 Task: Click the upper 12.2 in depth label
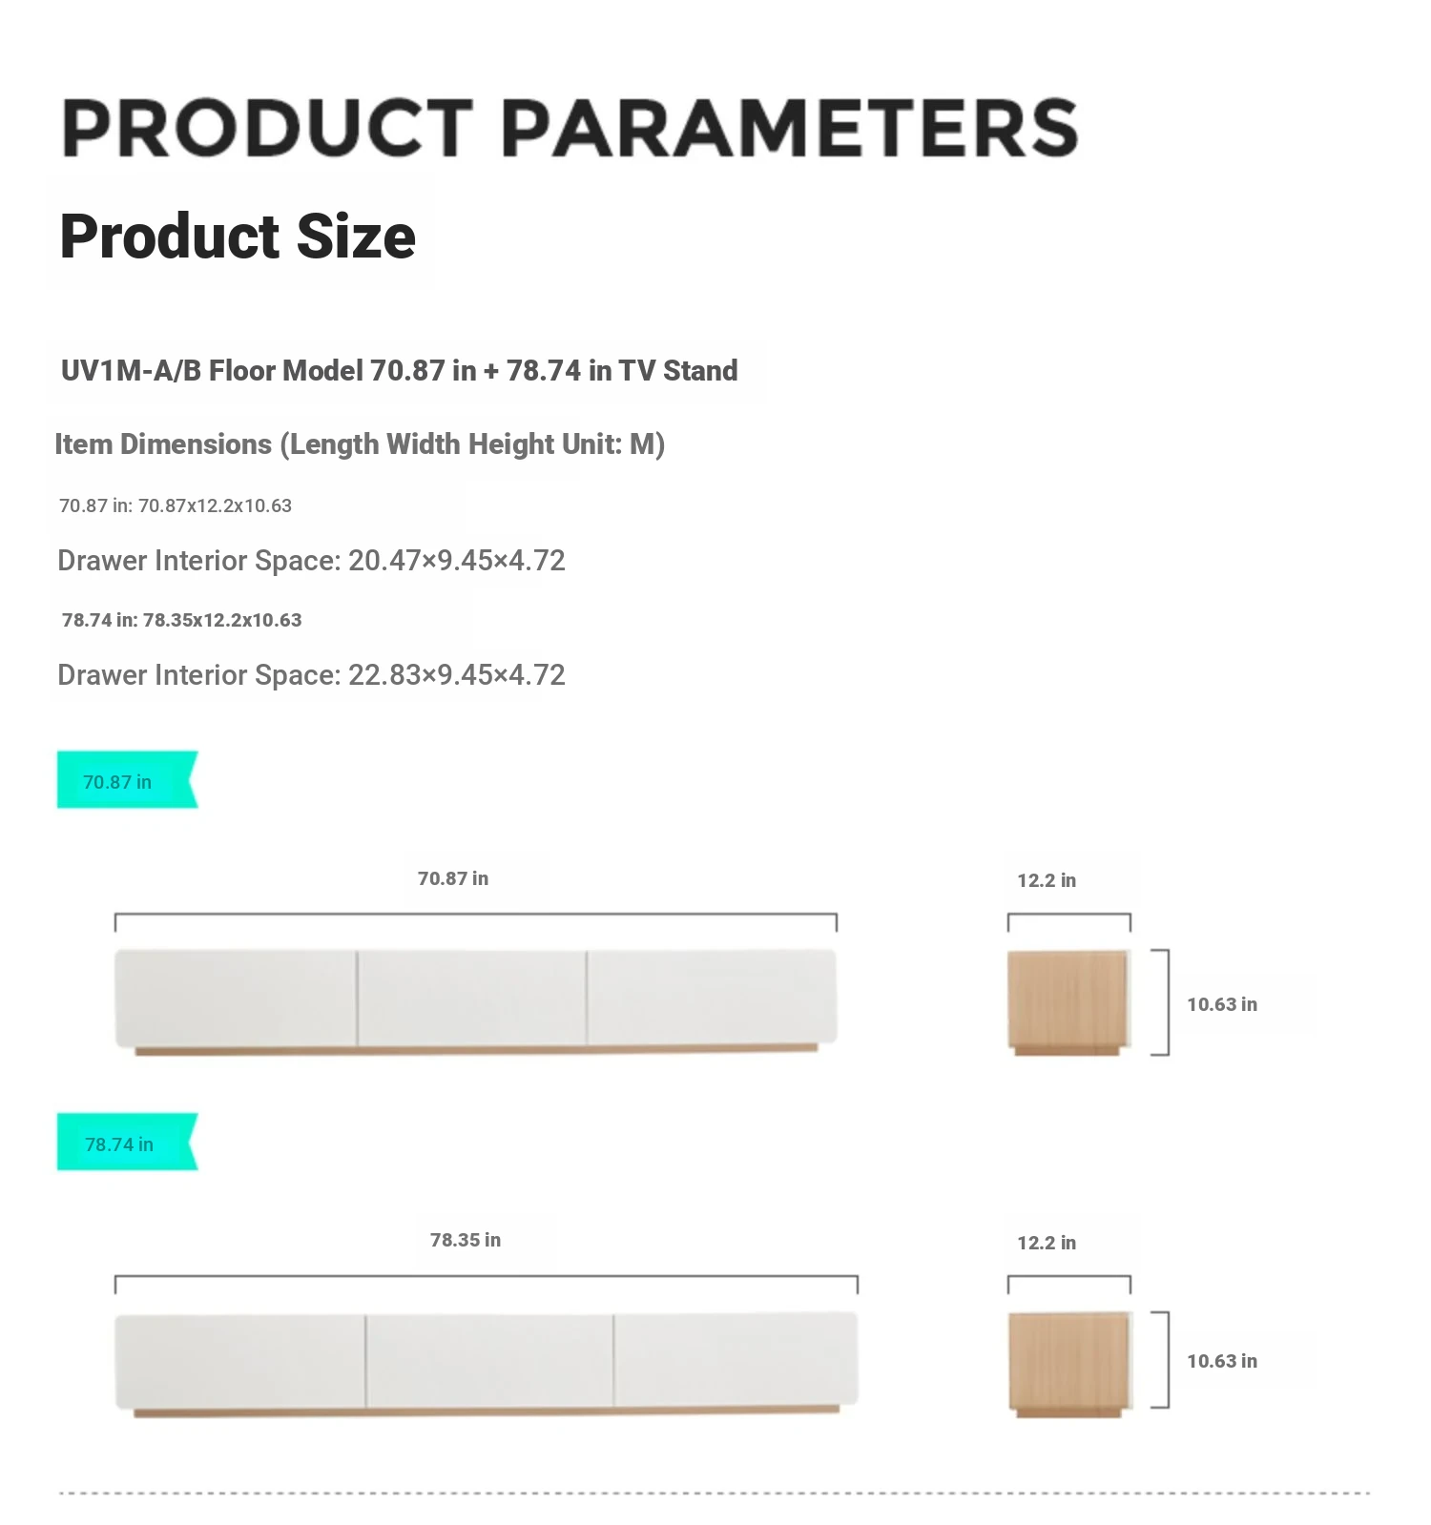tap(1047, 880)
